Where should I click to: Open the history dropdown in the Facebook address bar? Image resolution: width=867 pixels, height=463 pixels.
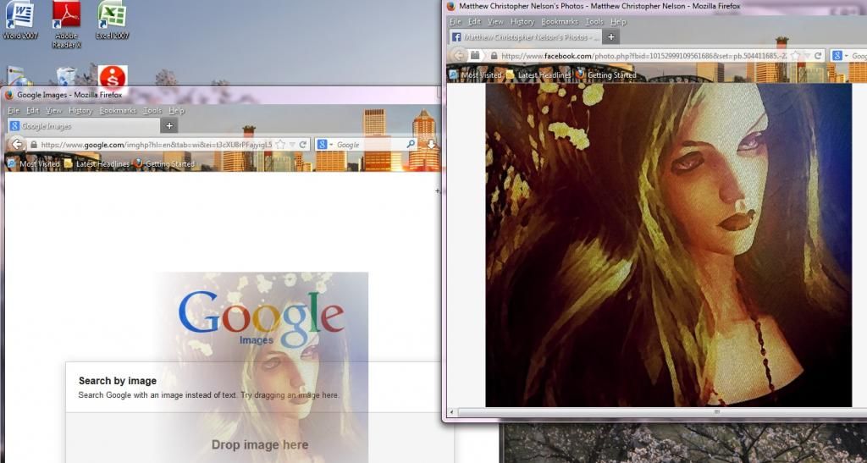pos(807,56)
